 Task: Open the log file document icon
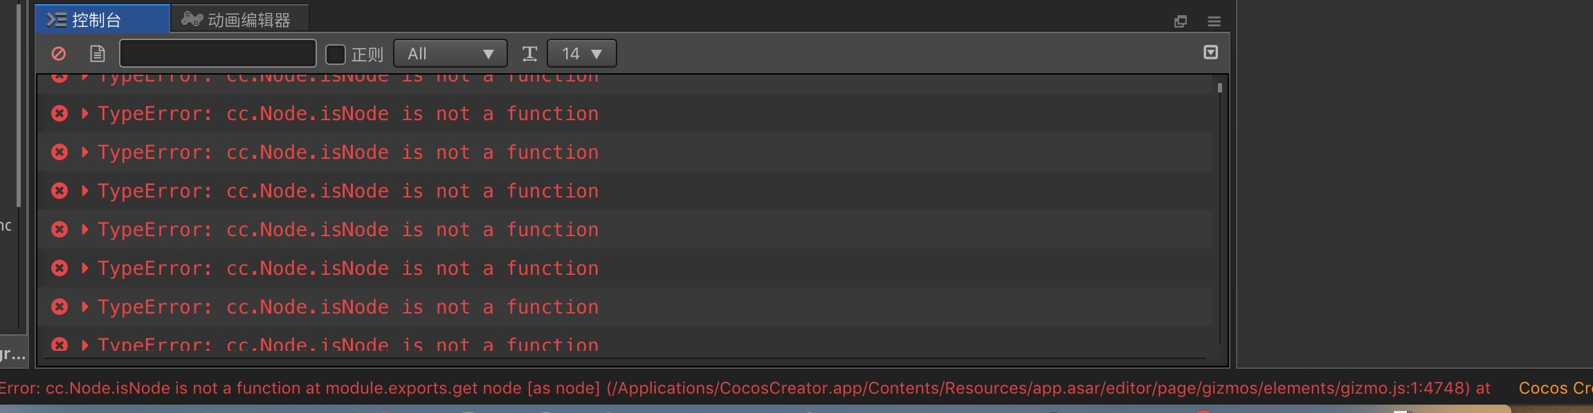click(98, 53)
